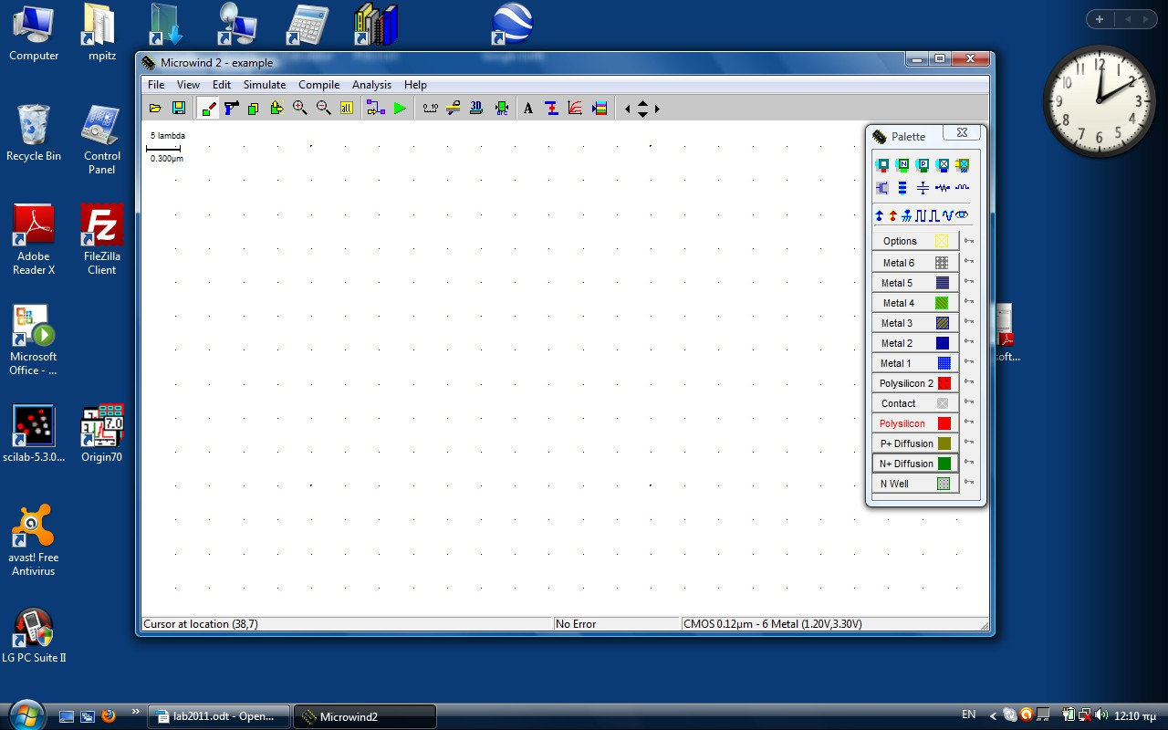Open the 3D process view

[x=476, y=109]
